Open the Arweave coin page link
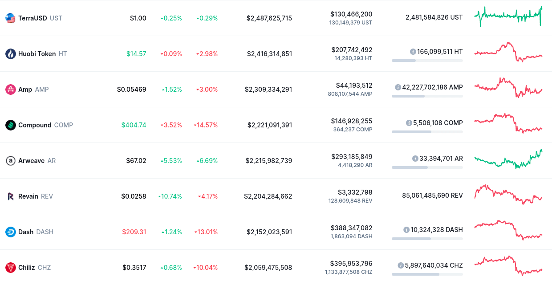The width and height of the screenshot is (552, 285). click(31, 161)
